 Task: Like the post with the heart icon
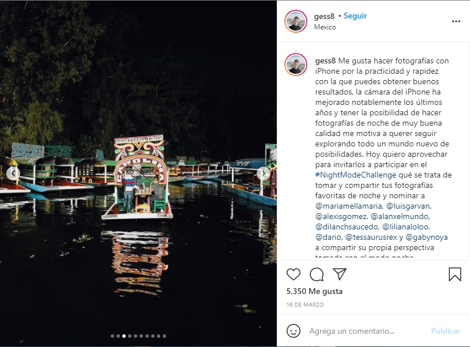point(293,274)
